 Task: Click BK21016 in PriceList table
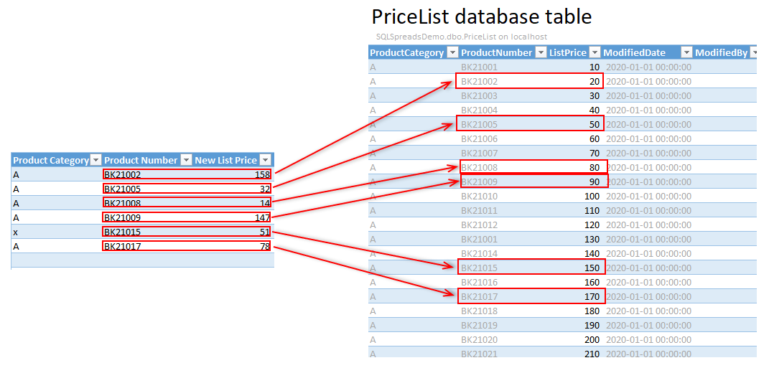click(x=479, y=282)
